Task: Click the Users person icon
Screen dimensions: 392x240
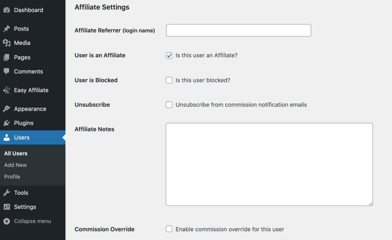Action: click(x=7, y=137)
